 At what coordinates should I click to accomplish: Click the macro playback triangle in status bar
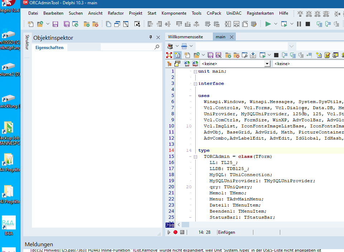tap(169, 232)
